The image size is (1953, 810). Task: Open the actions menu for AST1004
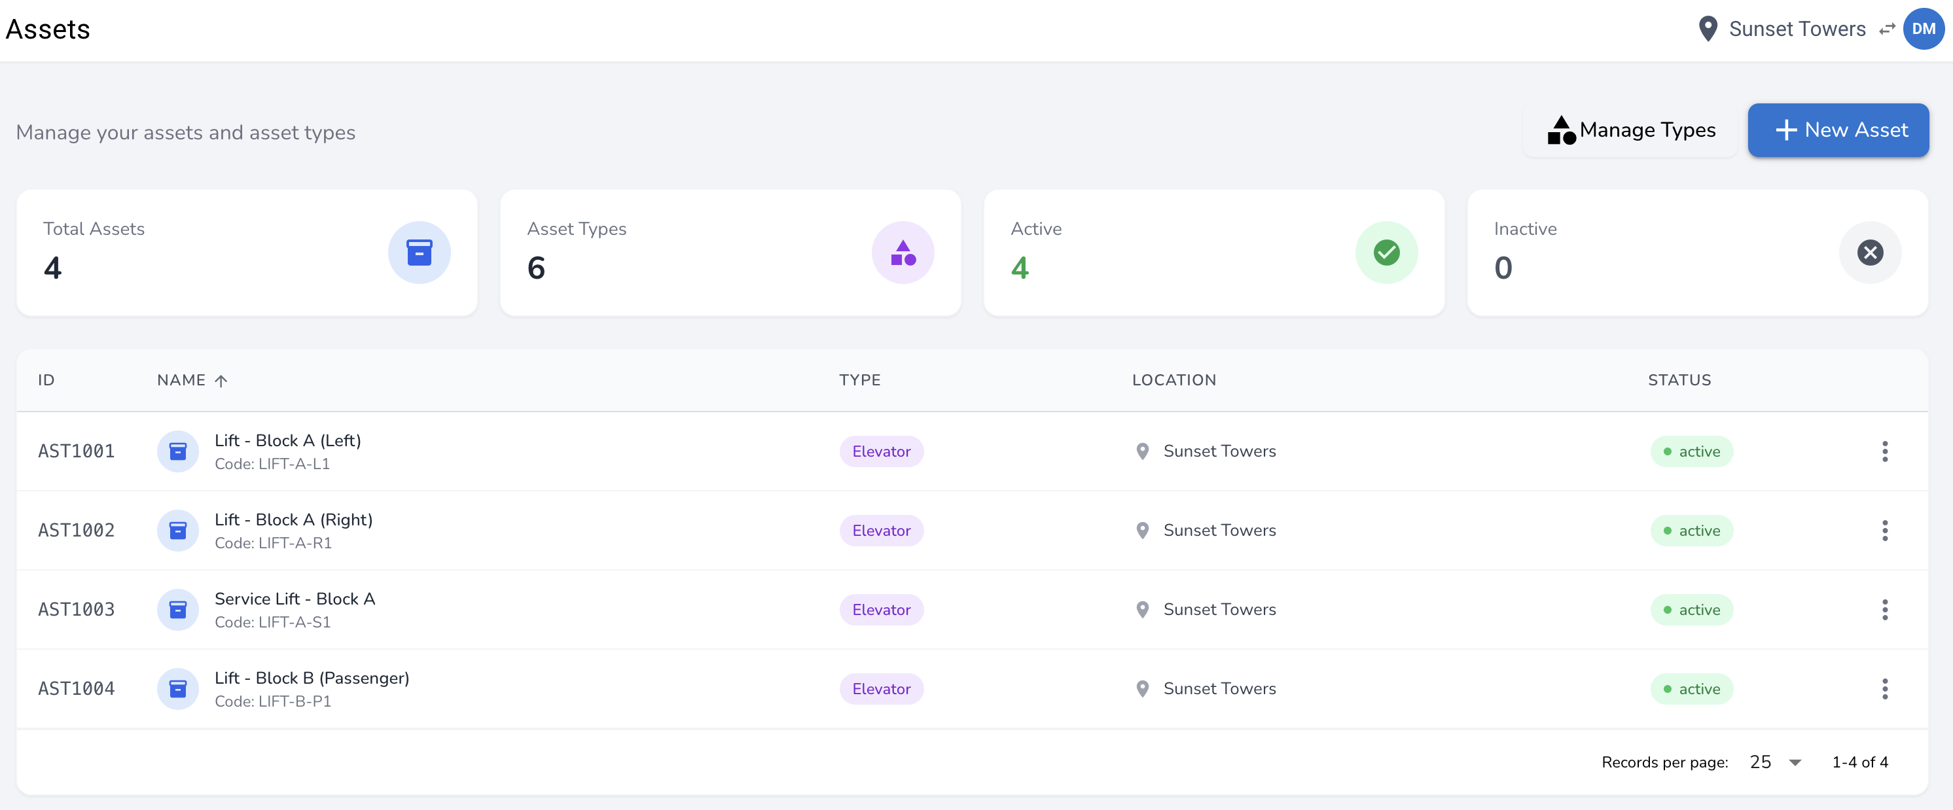coord(1886,688)
